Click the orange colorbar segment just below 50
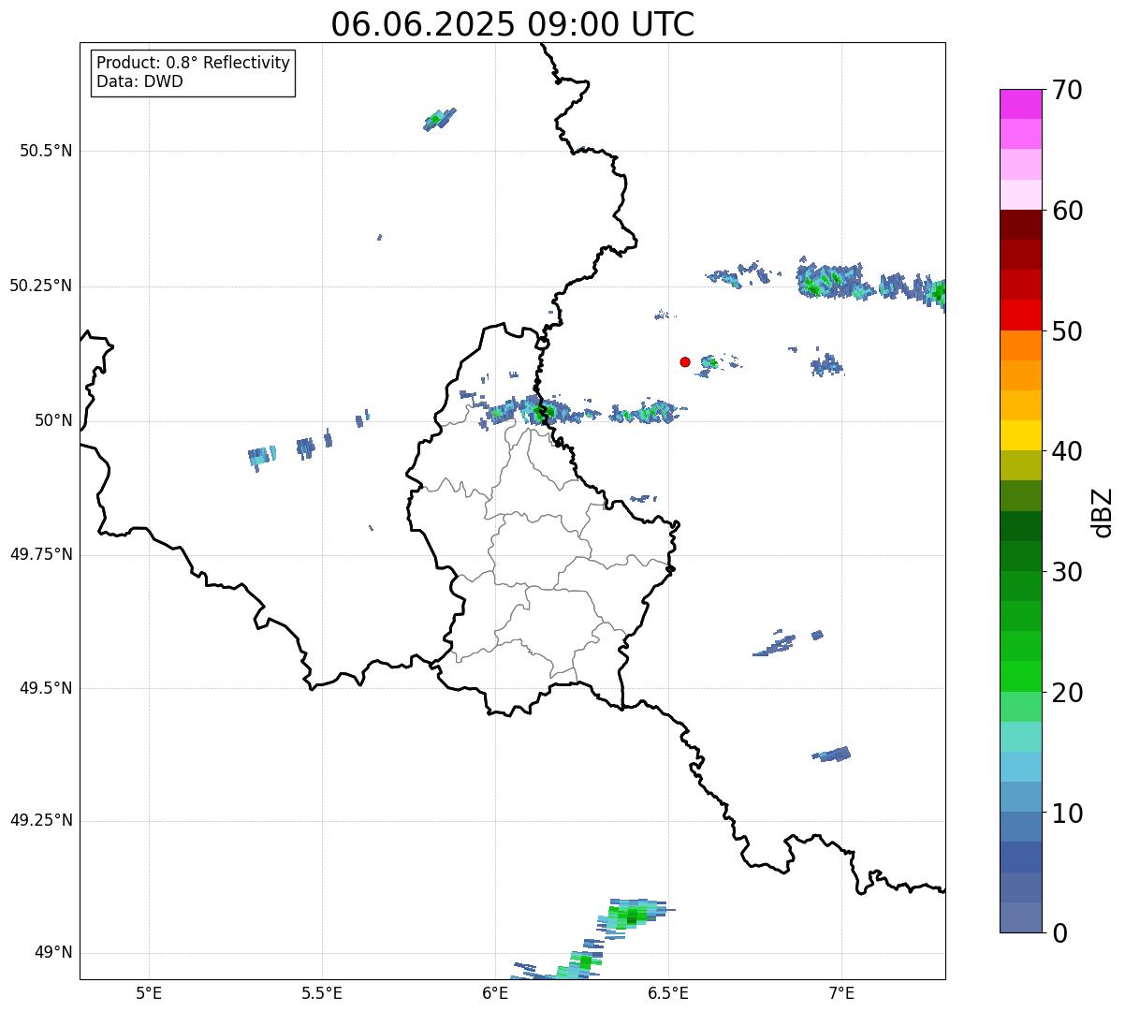Image resolution: width=1125 pixels, height=1012 pixels. tap(1021, 345)
